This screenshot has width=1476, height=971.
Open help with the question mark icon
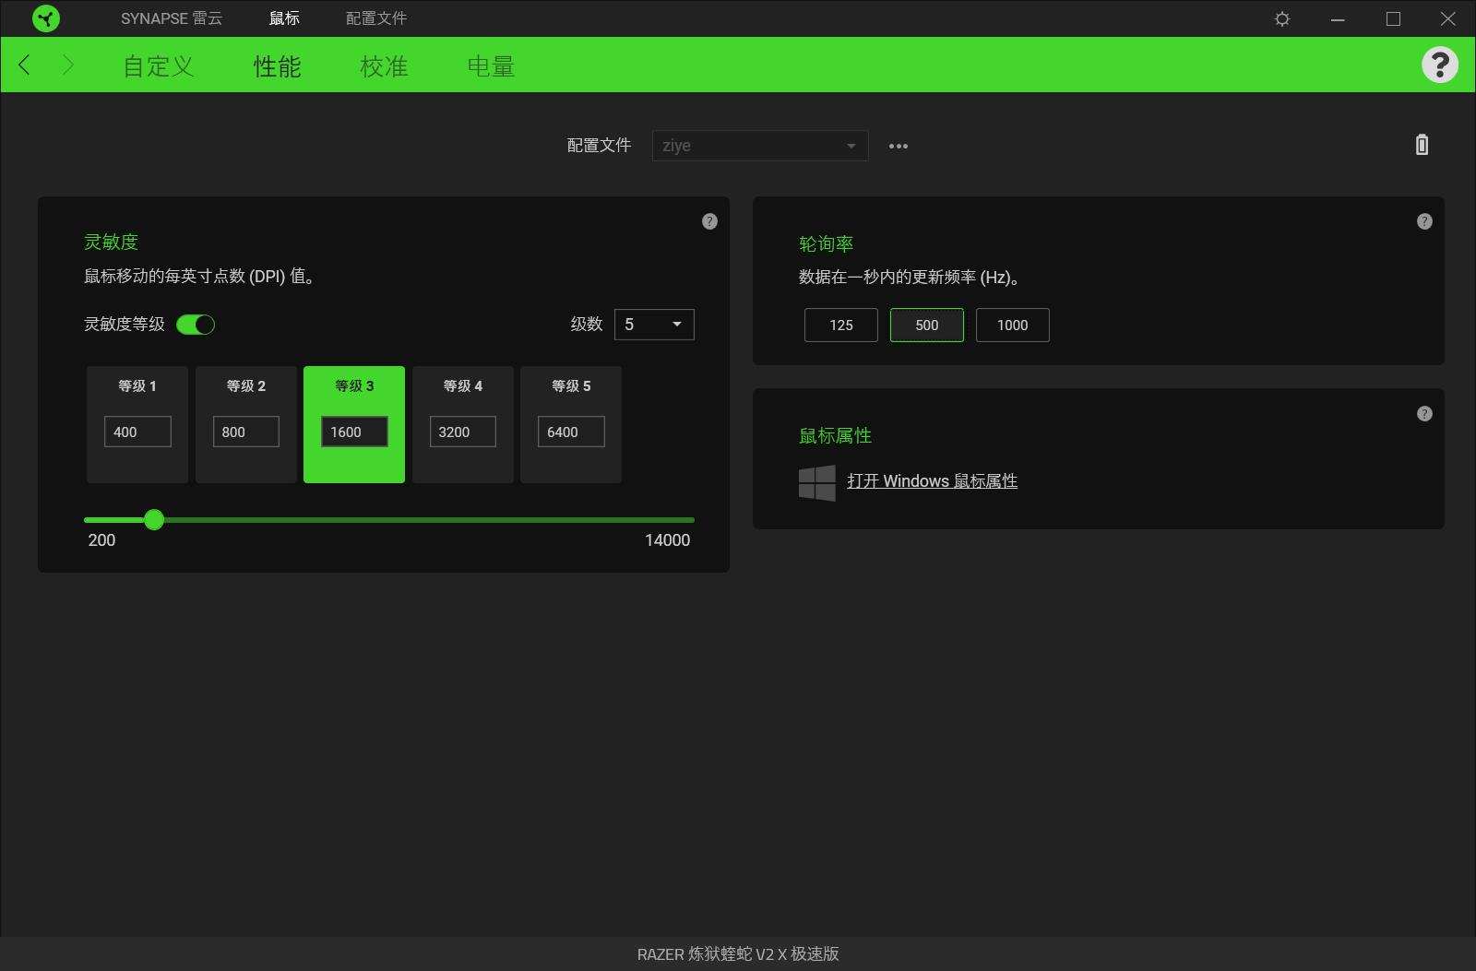point(1440,65)
